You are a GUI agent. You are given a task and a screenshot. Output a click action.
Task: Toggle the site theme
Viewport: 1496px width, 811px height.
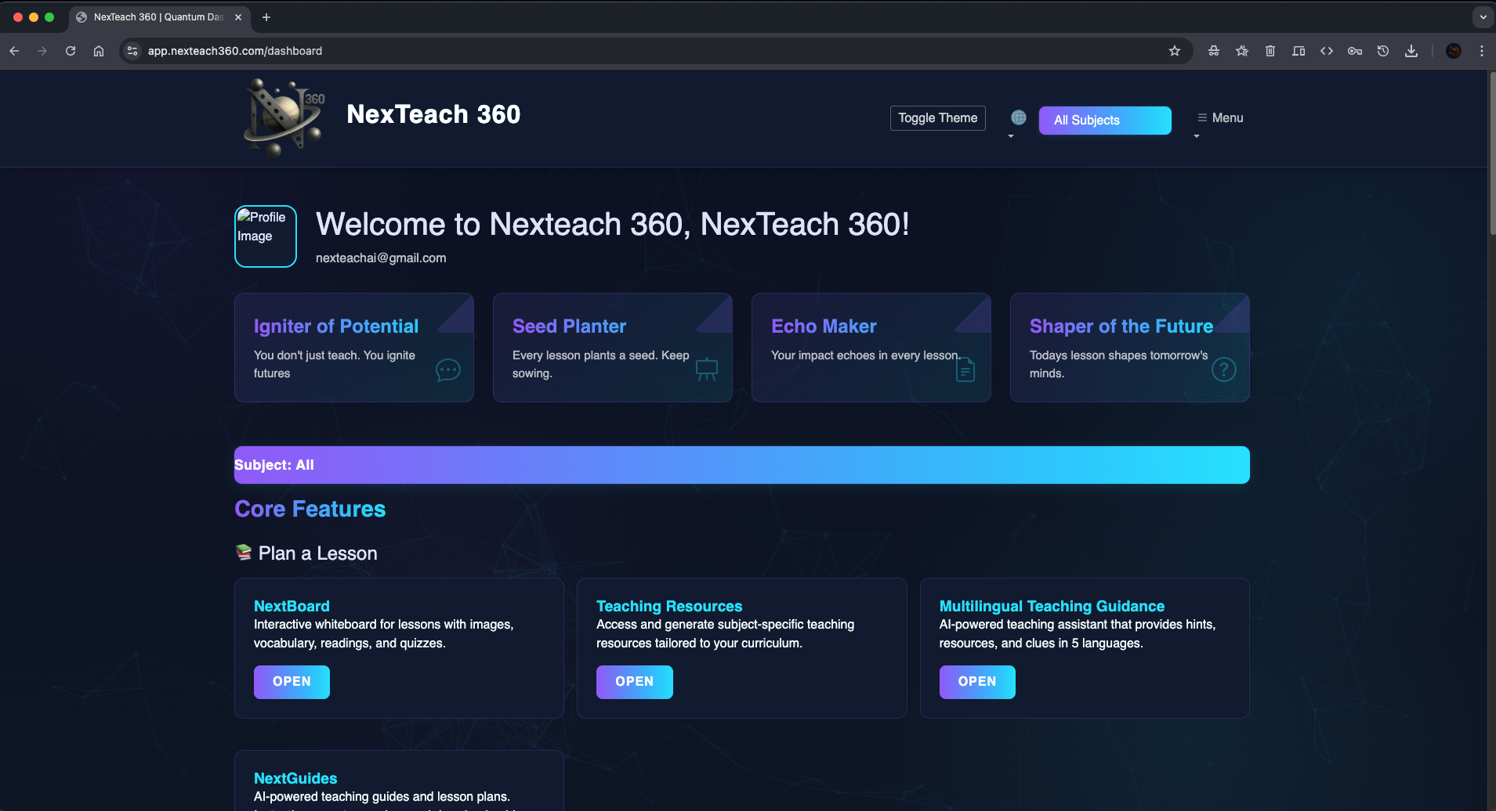pyautogui.click(x=937, y=118)
